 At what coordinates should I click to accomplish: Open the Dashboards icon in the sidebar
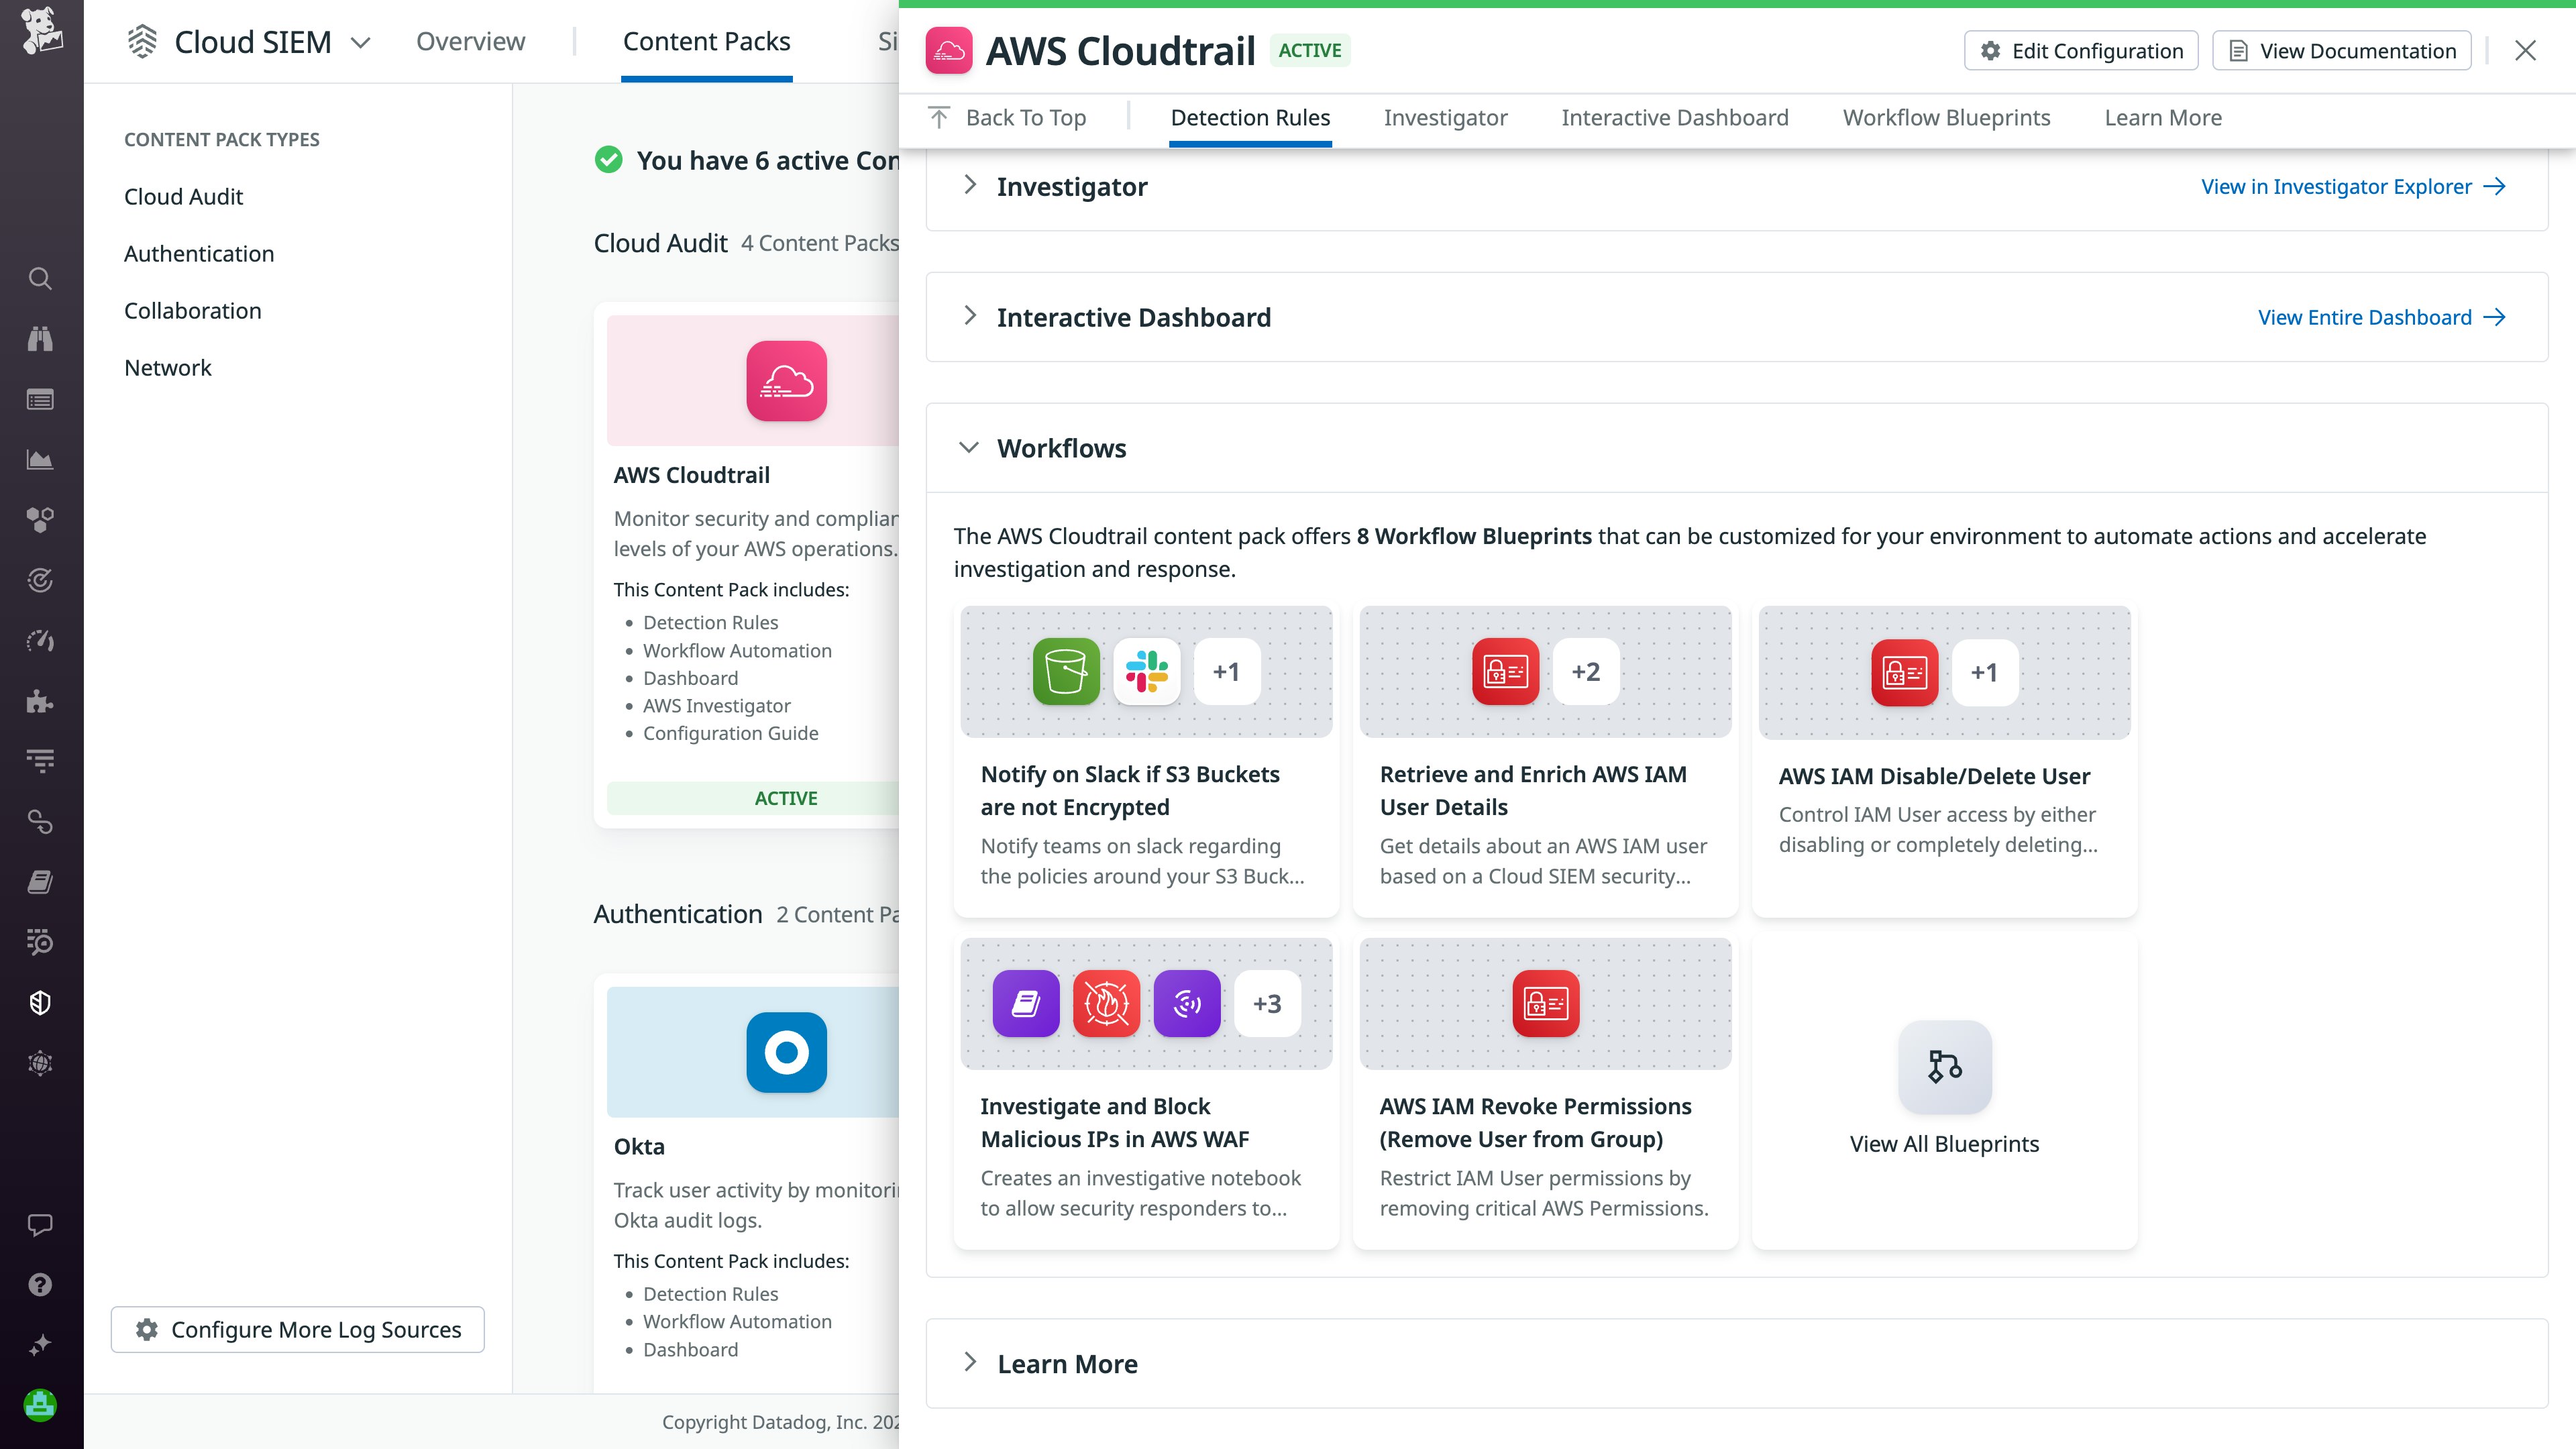coord(40,399)
